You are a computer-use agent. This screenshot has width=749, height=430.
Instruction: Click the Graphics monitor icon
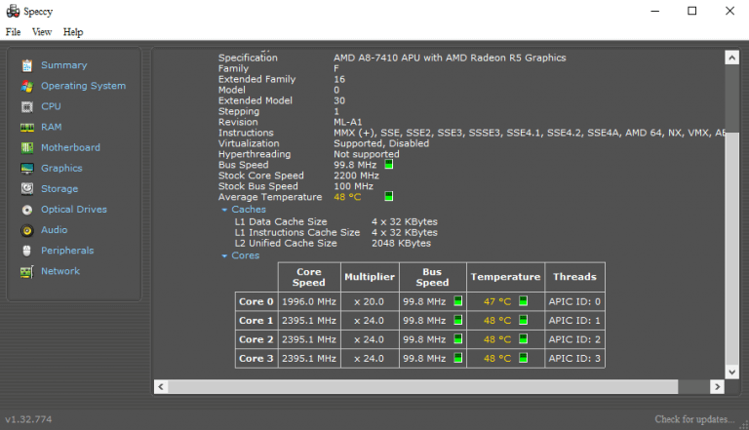(27, 168)
